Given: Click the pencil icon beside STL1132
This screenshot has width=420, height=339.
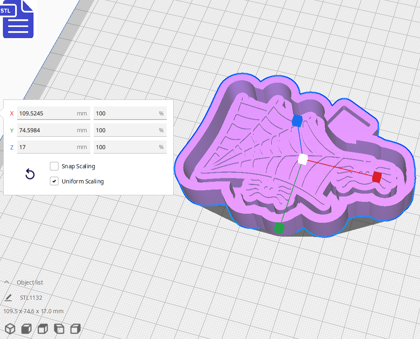Looking at the screenshot, I should [x=8, y=298].
